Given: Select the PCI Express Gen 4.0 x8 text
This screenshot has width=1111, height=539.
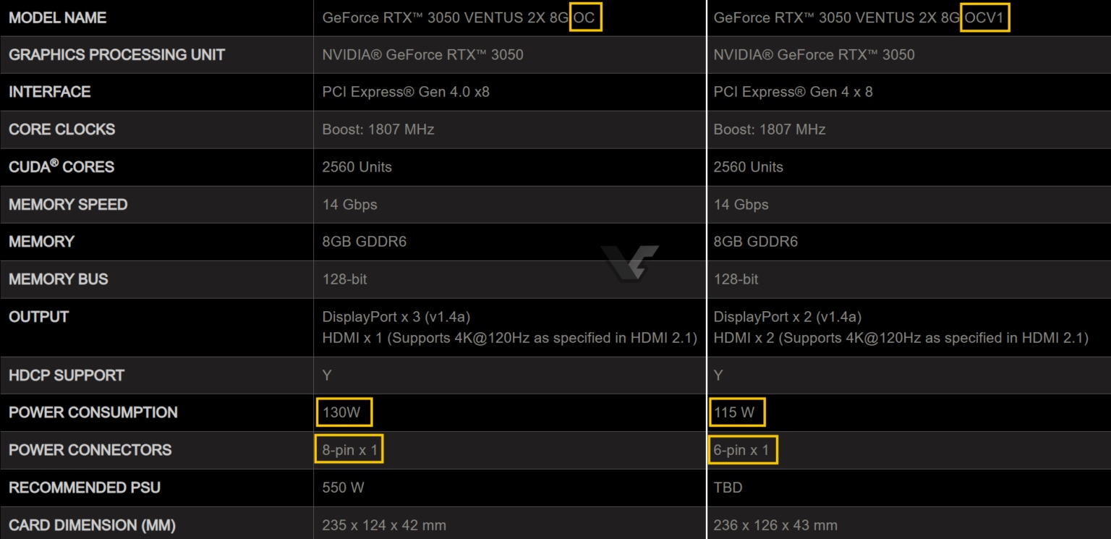Looking at the screenshot, I should tap(406, 92).
